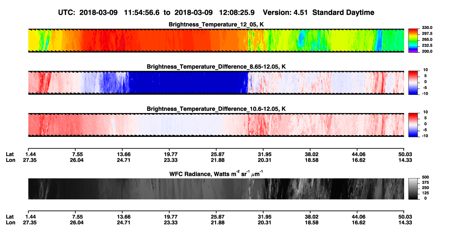Click the Brightness_Temperature_12_05, K panel title
Viewport: 449px width, 230px height.
216,24
